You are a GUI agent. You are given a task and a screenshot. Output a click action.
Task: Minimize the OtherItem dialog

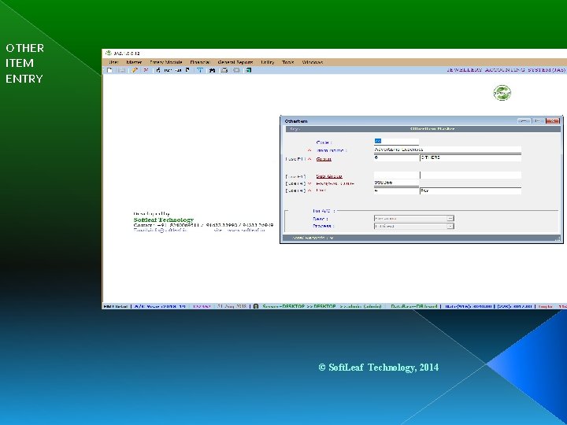[x=524, y=121]
